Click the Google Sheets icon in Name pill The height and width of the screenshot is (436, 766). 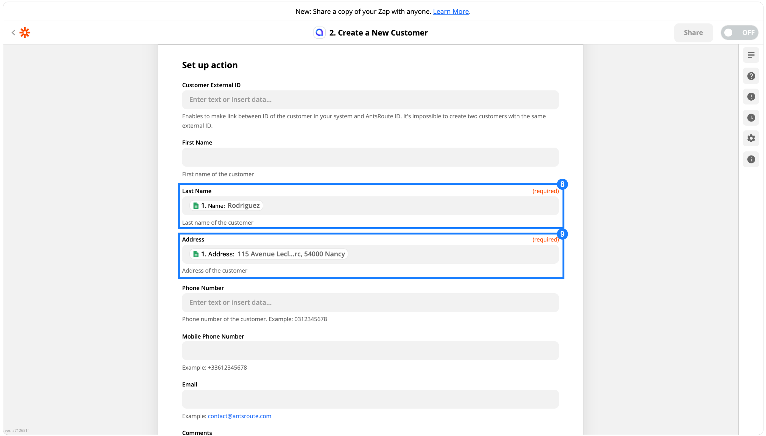coord(196,206)
